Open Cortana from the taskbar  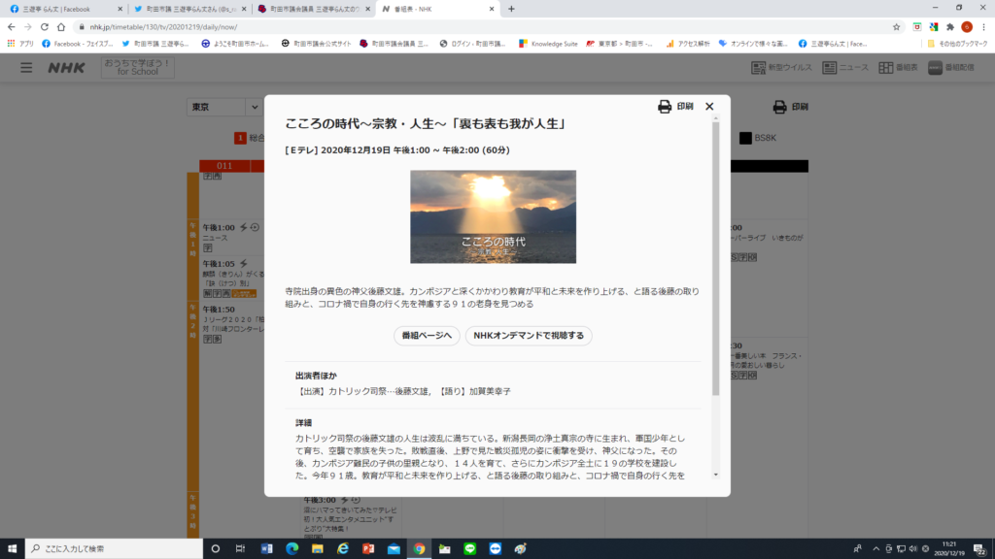pos(215,549)
